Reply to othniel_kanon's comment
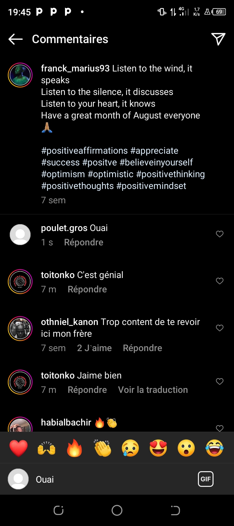Image resolution: width=234 pixels, height=526 pixels. (x=142, y=348)
